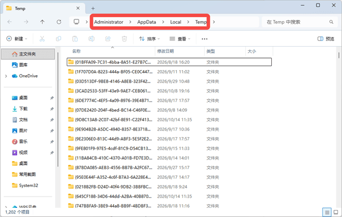This screenshot has width=342, height=217.
Task: Open System32 folder in sidebar
Action: (28, 185)
